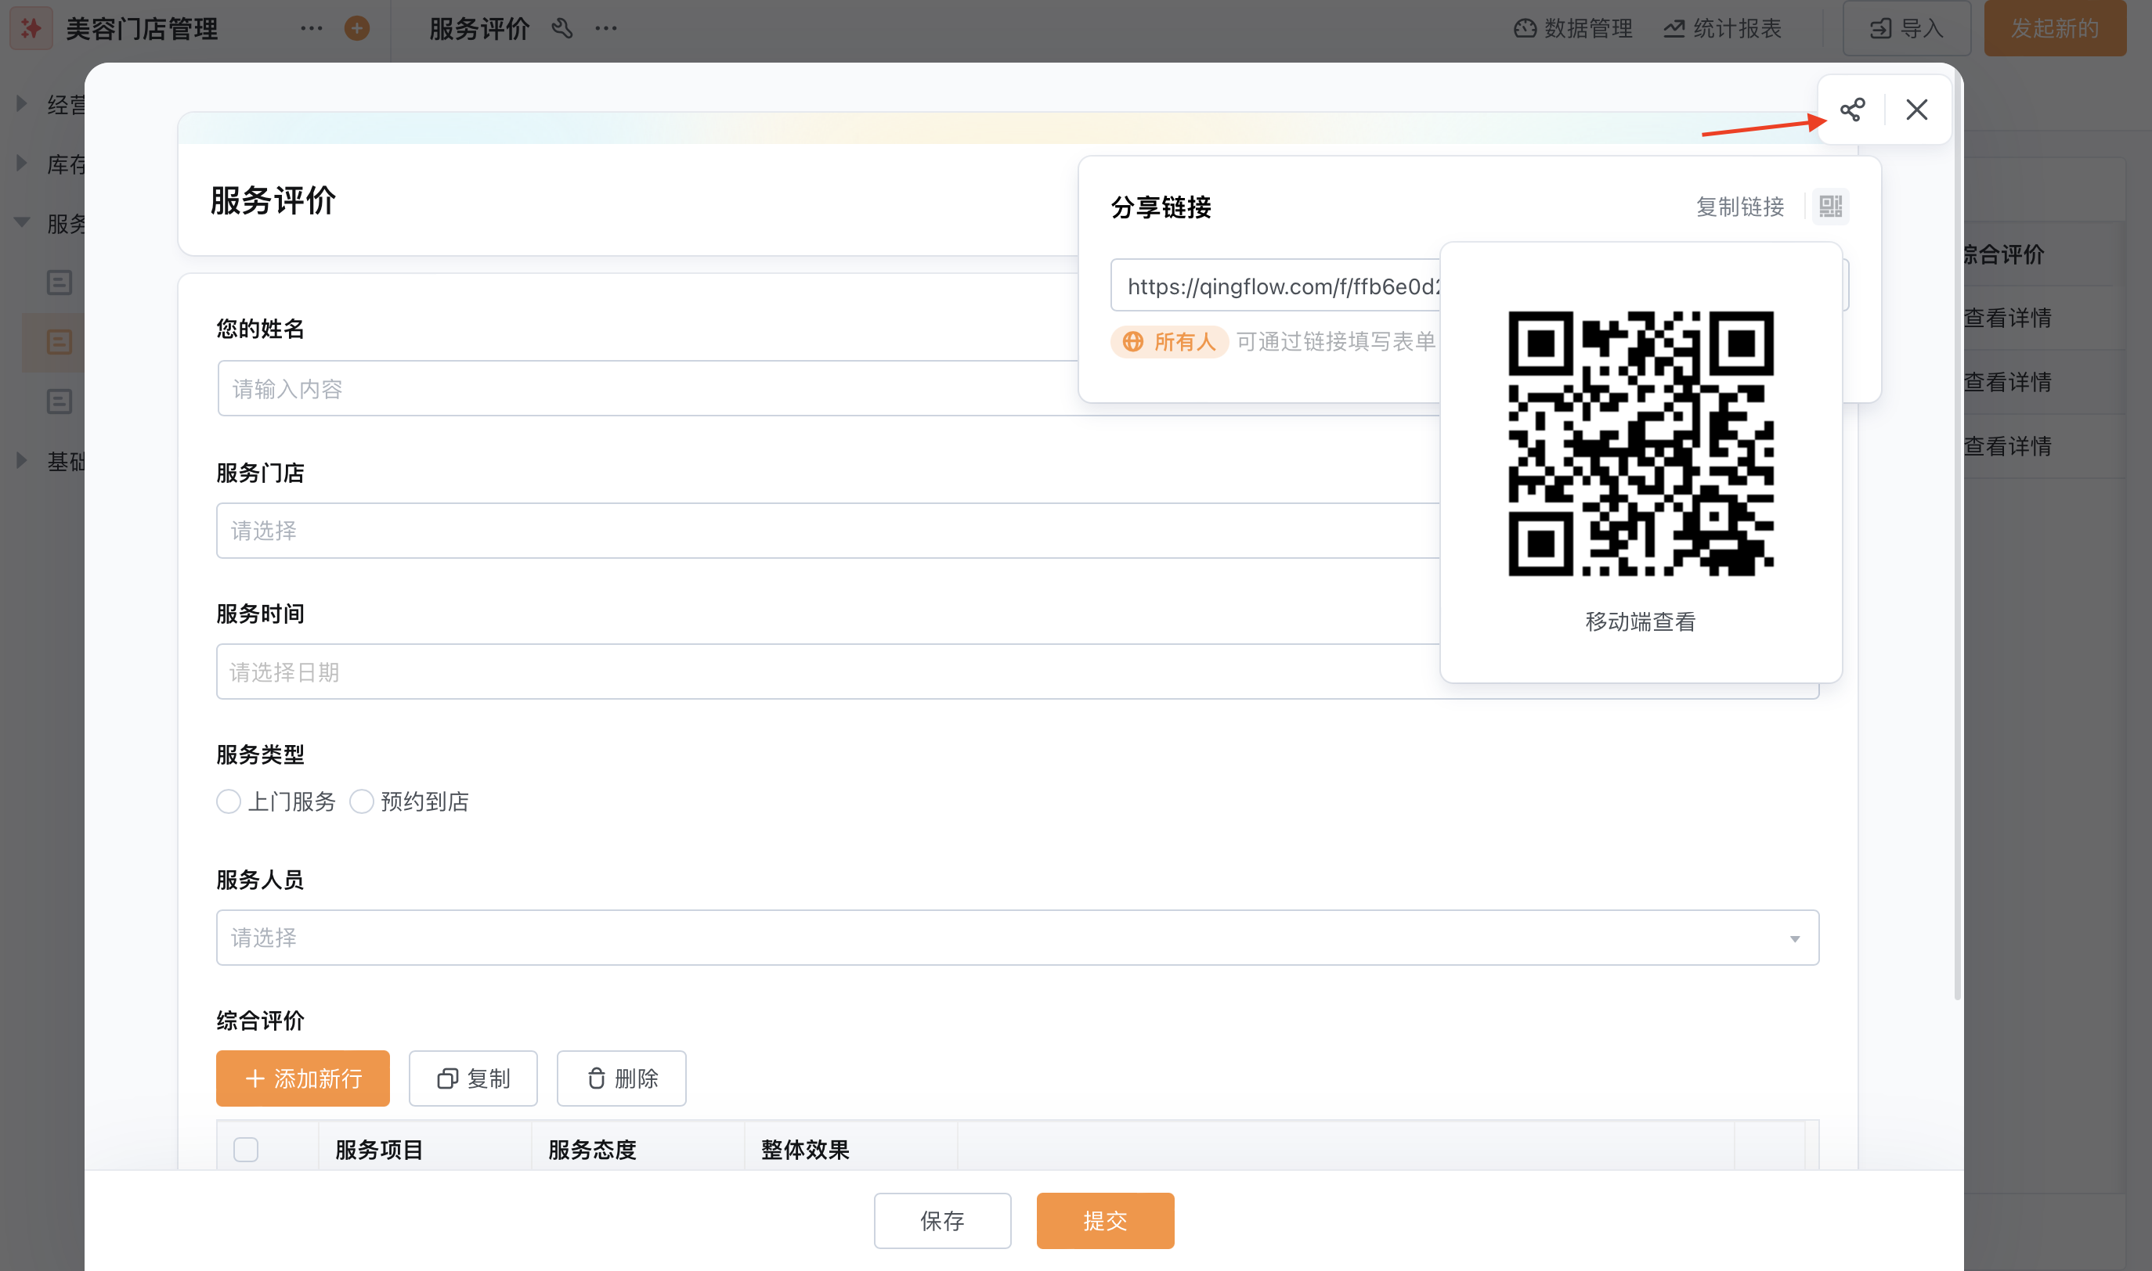Click the second 查看详情 link in background table

2007,382
